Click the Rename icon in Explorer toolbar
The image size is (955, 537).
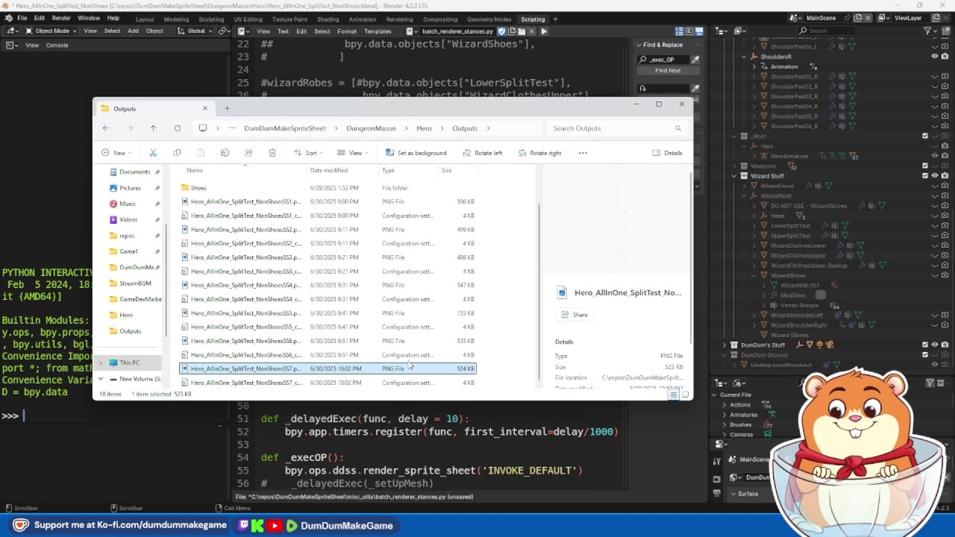click(x=225, y=153)
